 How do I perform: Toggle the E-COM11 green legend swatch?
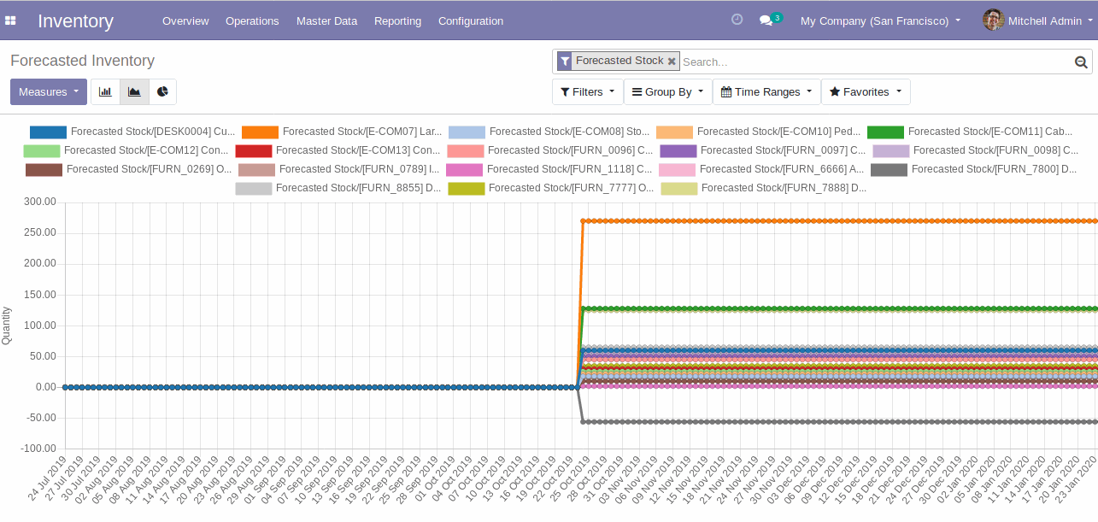[x=885, y=132]
